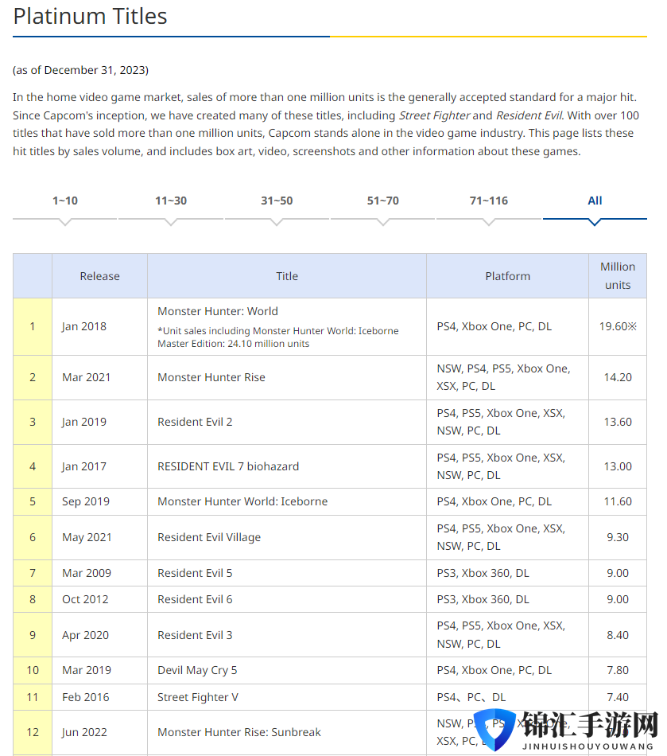This screenshot has width=667, height=756.
Task: Switch to the 1~10 ranking tab
Action: (65, 201)
